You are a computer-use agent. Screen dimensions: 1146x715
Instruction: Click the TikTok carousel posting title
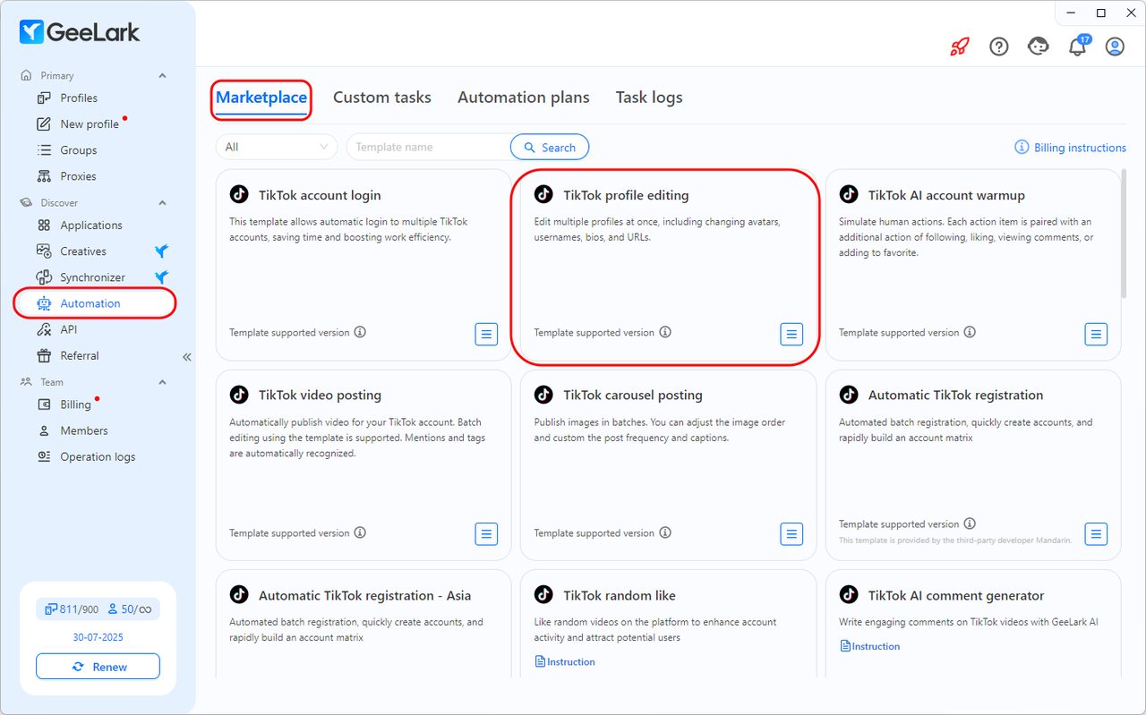click(633, 395)
